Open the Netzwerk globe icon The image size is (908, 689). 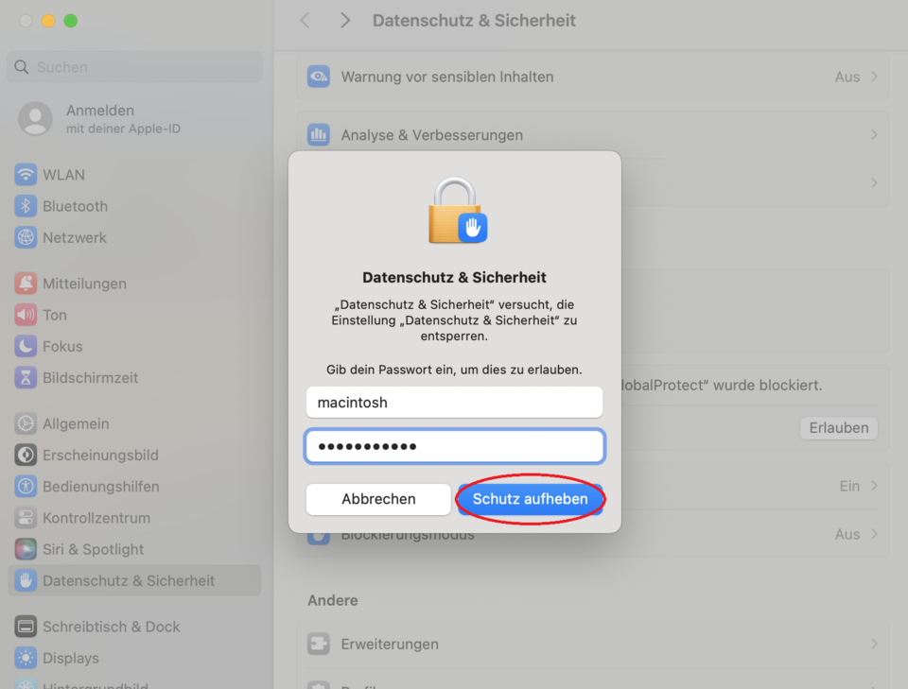click(x=26, y=238)
